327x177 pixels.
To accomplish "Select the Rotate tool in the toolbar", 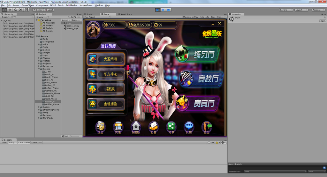I will 15,10.
